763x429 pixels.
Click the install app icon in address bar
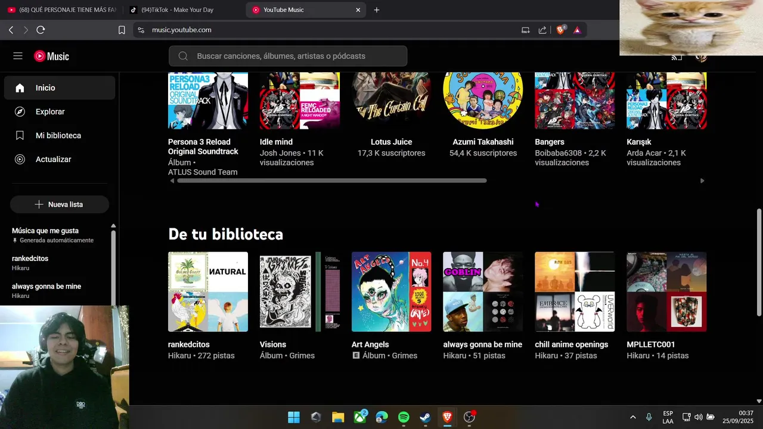click(x=525, y=30)
